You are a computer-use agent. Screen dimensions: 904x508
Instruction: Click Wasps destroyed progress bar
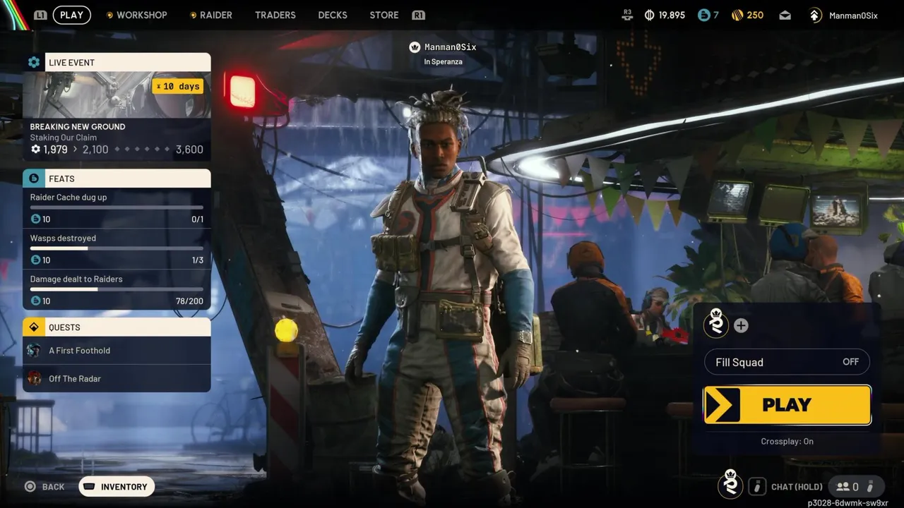click(117, 248)
